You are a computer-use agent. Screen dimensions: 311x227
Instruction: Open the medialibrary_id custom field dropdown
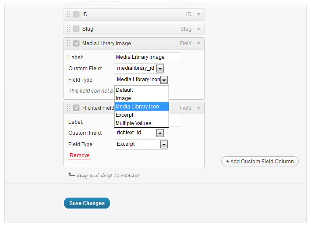tap(139, 68)
